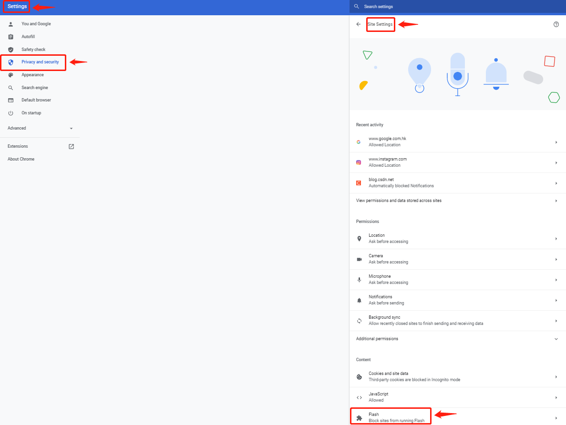Viewport: 566px width, 425px height.
Task: Open About Chrome page
Action: (21, 159)
